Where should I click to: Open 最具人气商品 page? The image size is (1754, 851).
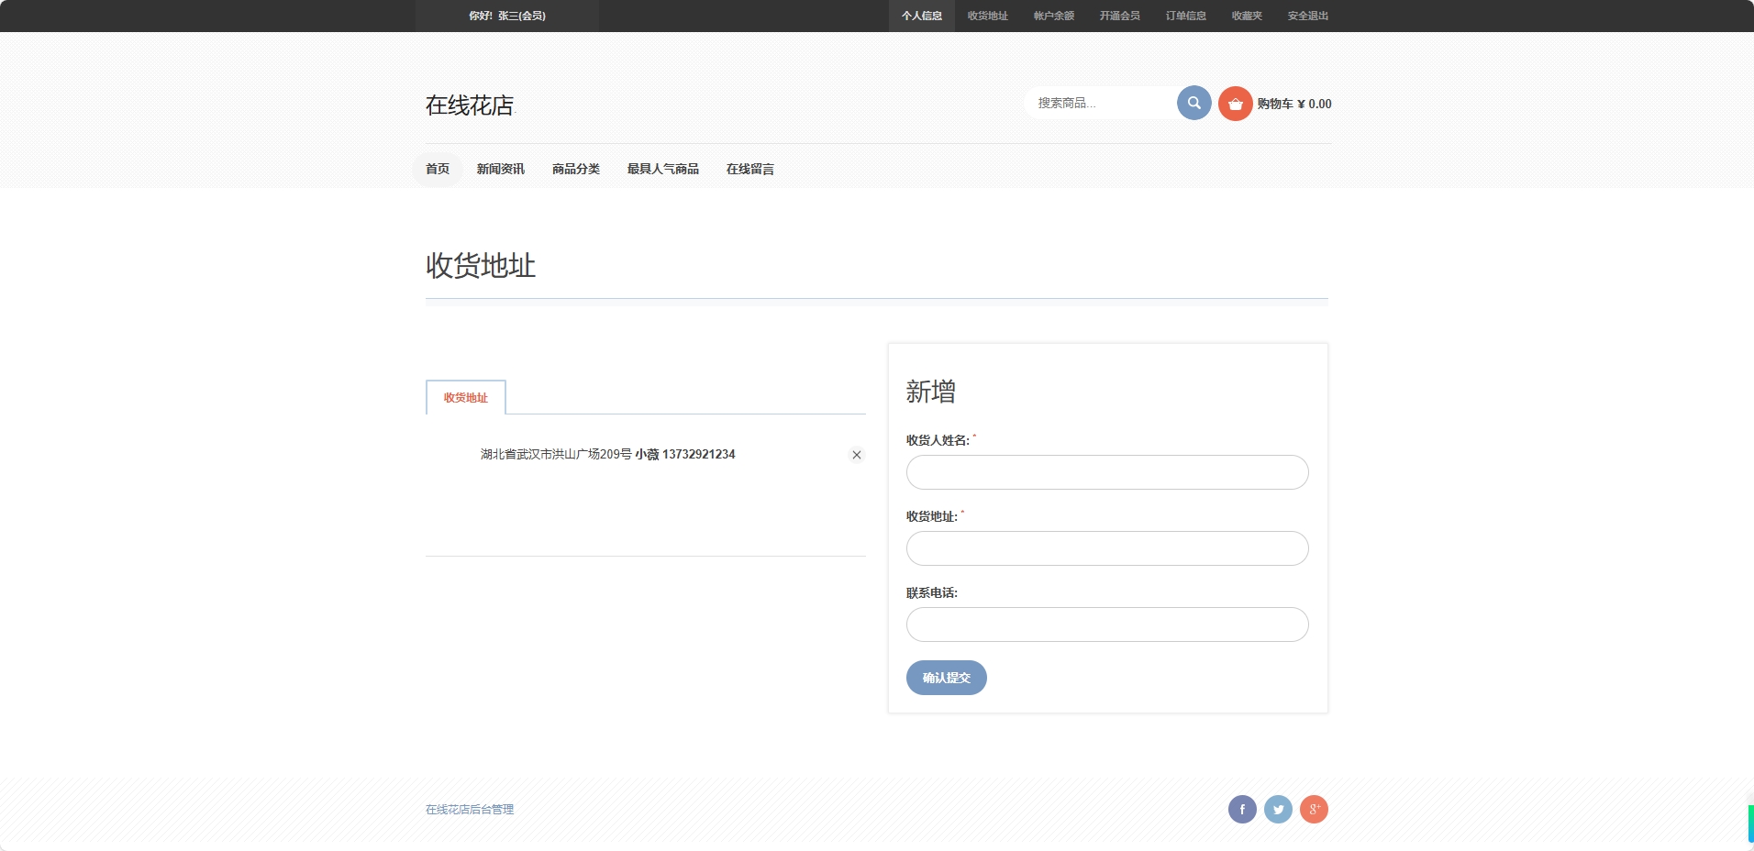(662, 169)
